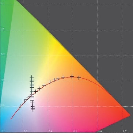The width and height of the screenshot is (133, 133).
Task: Click the 0,5 label on the vertical axis
Action: [x=3, y=54]
